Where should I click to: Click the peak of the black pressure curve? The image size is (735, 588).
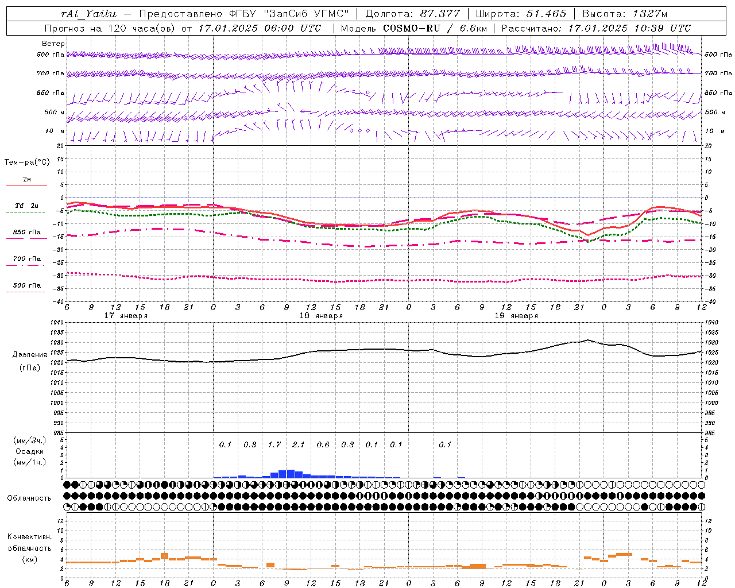[587, 340]
